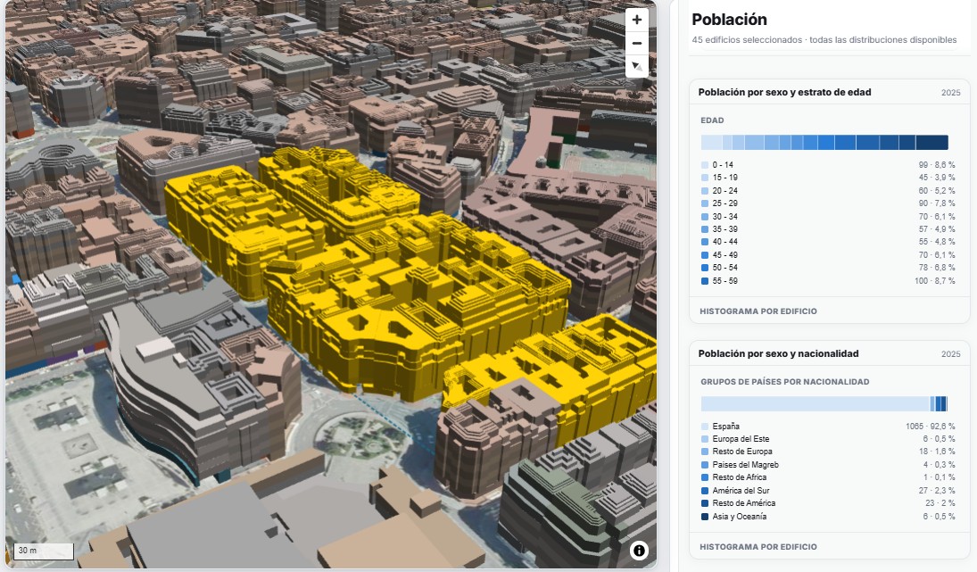Click the 25 - 29 legend swatch
This screenshot has width=977, height=572.
[705, 203]
